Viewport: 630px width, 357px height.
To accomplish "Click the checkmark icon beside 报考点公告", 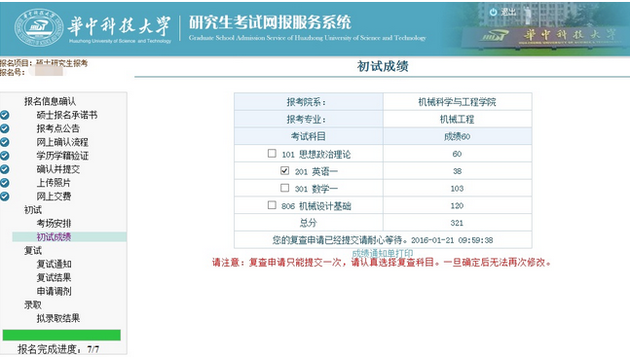I will tap(5, 128).
